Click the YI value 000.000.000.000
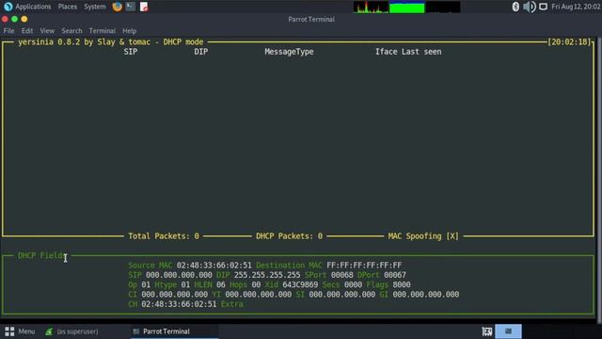Viewport: 602px width, 339px height. (x=259, y=295)
